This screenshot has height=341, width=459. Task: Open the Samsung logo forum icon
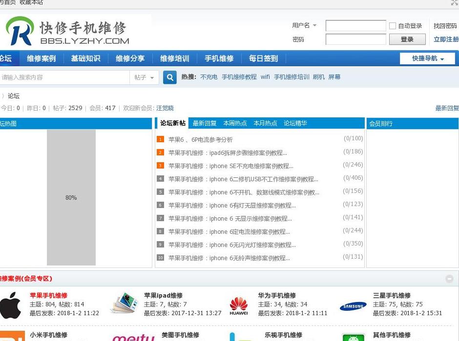(x=353, y=306)
